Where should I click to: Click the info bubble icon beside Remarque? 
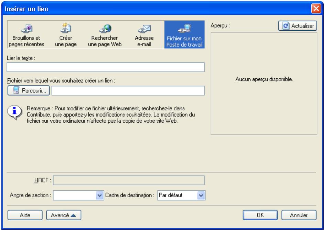pos(14,112)
